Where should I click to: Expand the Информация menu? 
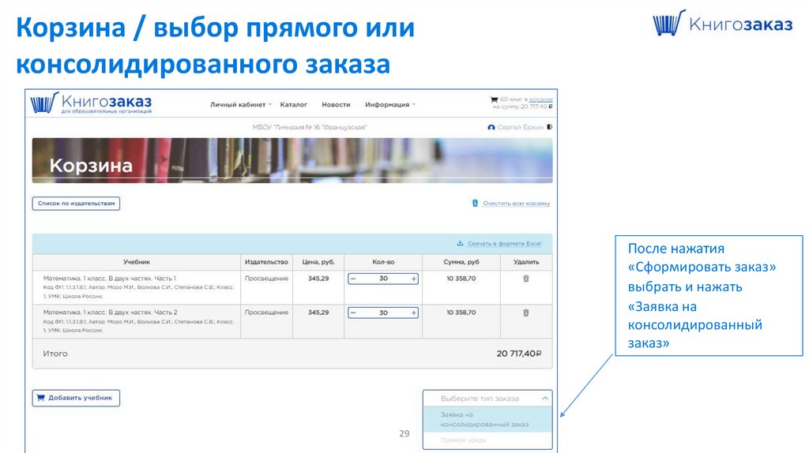[389, 104]
